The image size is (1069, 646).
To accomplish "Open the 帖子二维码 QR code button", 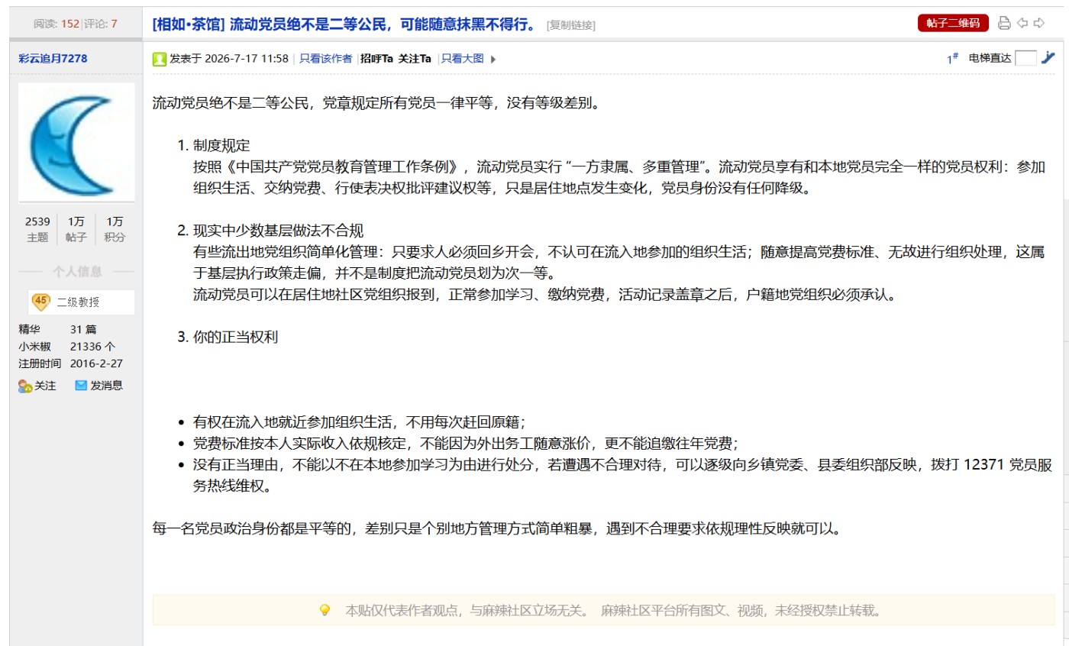I will click(x=953, y=23).
